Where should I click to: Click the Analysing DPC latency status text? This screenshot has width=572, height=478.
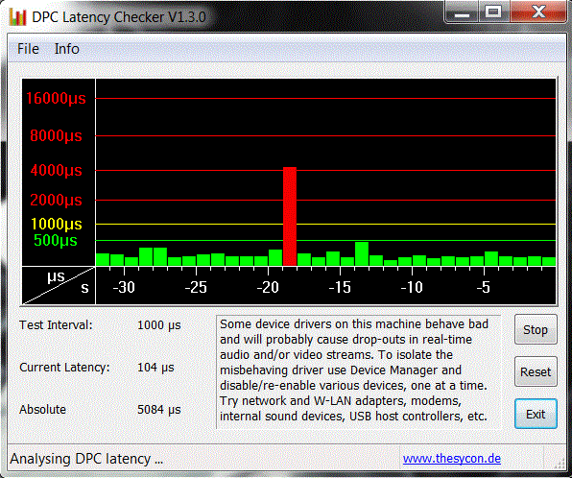click(x=86, y=459)
